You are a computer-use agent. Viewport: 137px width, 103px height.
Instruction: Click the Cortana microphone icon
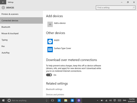47,100
